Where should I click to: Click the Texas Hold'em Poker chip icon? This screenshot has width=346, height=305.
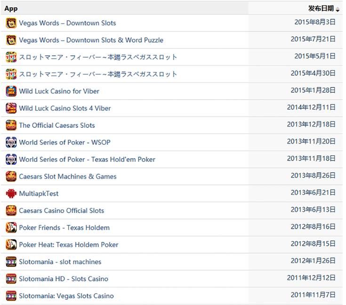11,160
